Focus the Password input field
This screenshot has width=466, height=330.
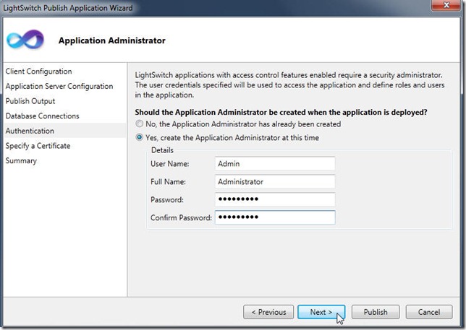tap(275, 199)
